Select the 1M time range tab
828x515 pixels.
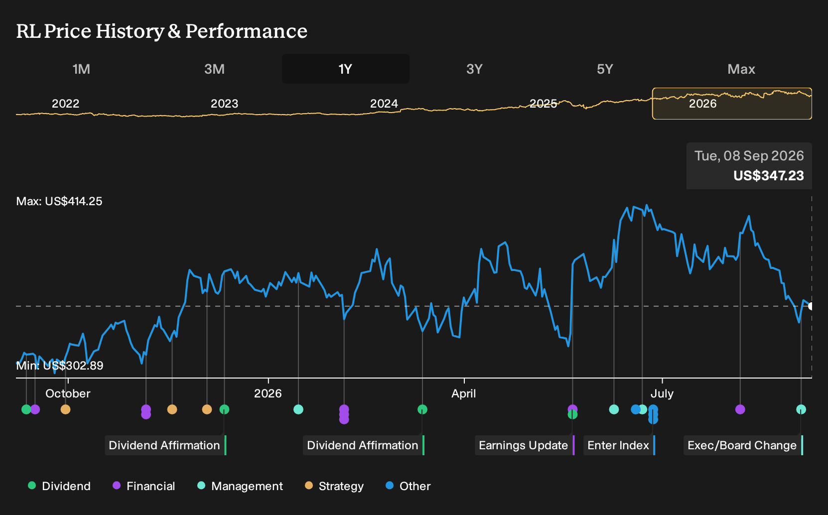[81, 69]
